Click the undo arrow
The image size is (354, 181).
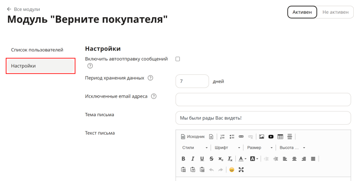[211, 170]
